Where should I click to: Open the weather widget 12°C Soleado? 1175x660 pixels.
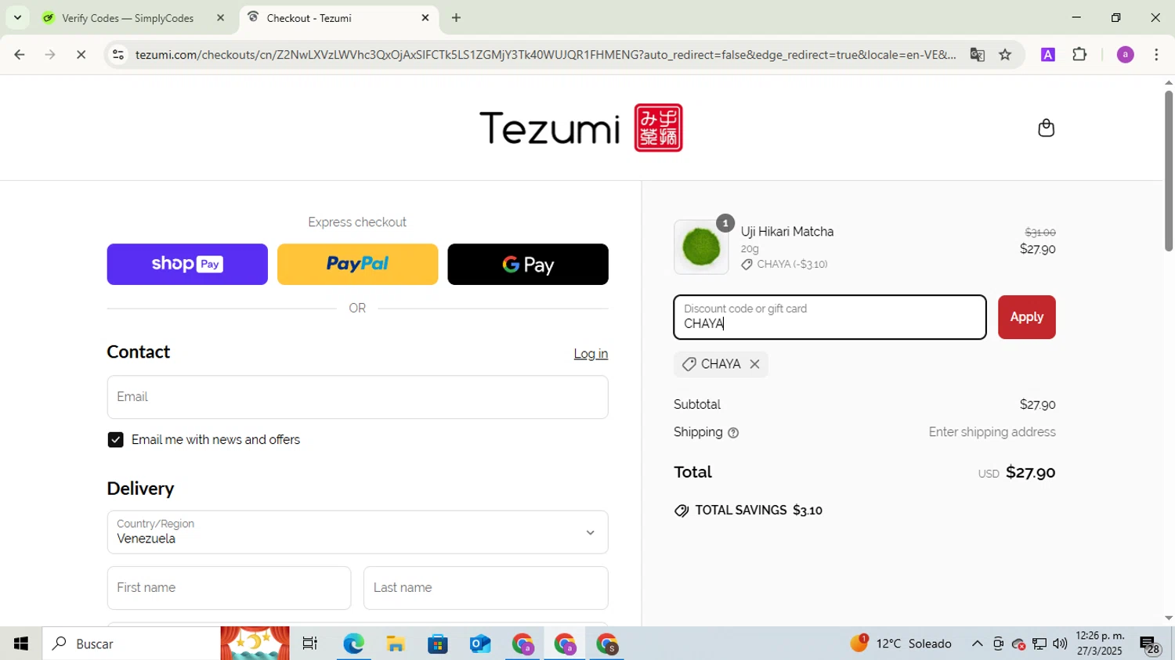point(901,644)
